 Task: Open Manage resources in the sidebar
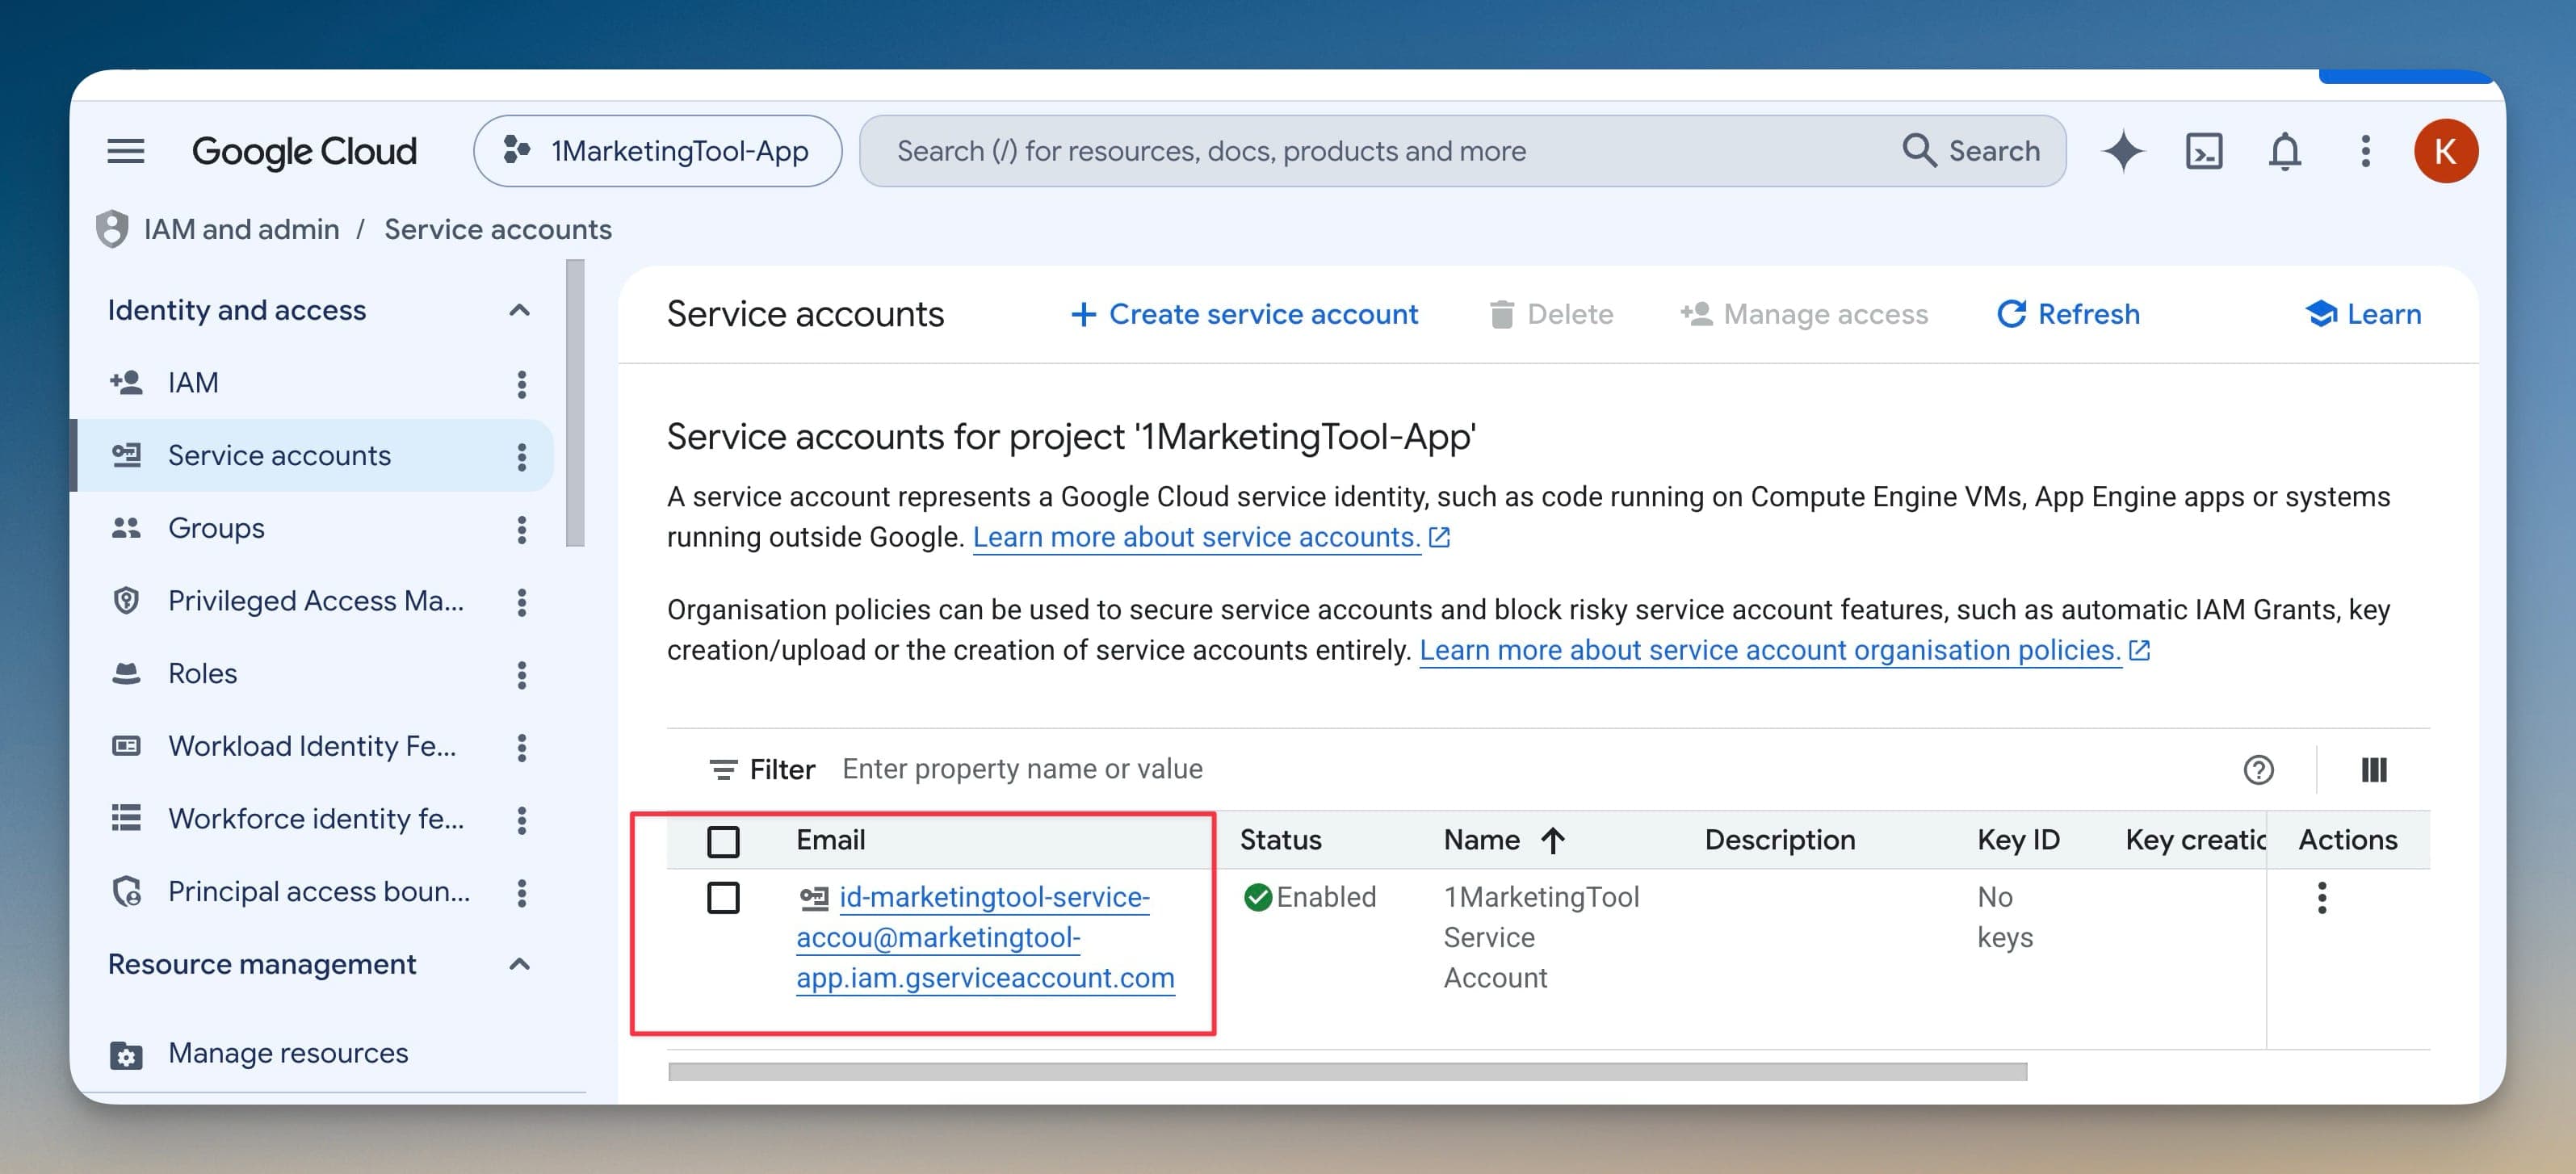pos(288,1053)
